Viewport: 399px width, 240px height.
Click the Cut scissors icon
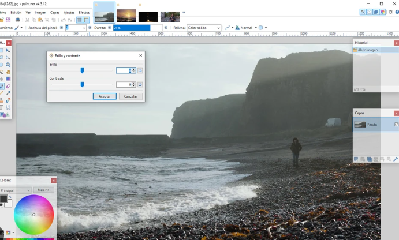(x=27, y=20)
